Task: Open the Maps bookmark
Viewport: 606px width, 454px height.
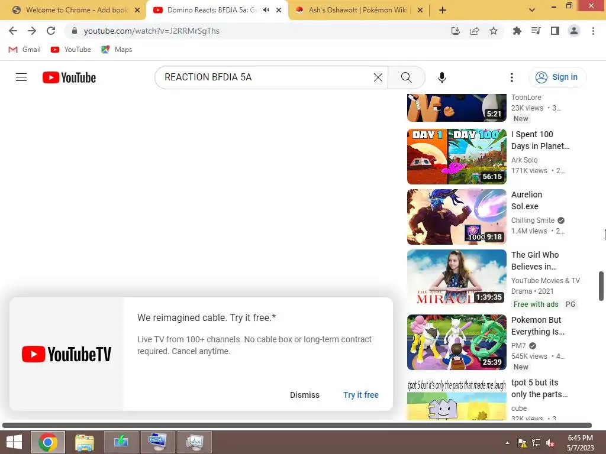Action: [117, 50]
